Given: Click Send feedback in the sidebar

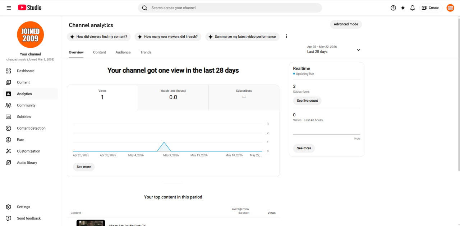Looking at the screenshot, I should (31, 218).
